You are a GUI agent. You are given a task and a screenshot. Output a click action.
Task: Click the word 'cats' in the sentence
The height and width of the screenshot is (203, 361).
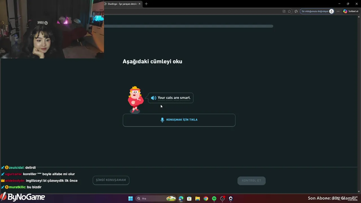coord(169,98)
